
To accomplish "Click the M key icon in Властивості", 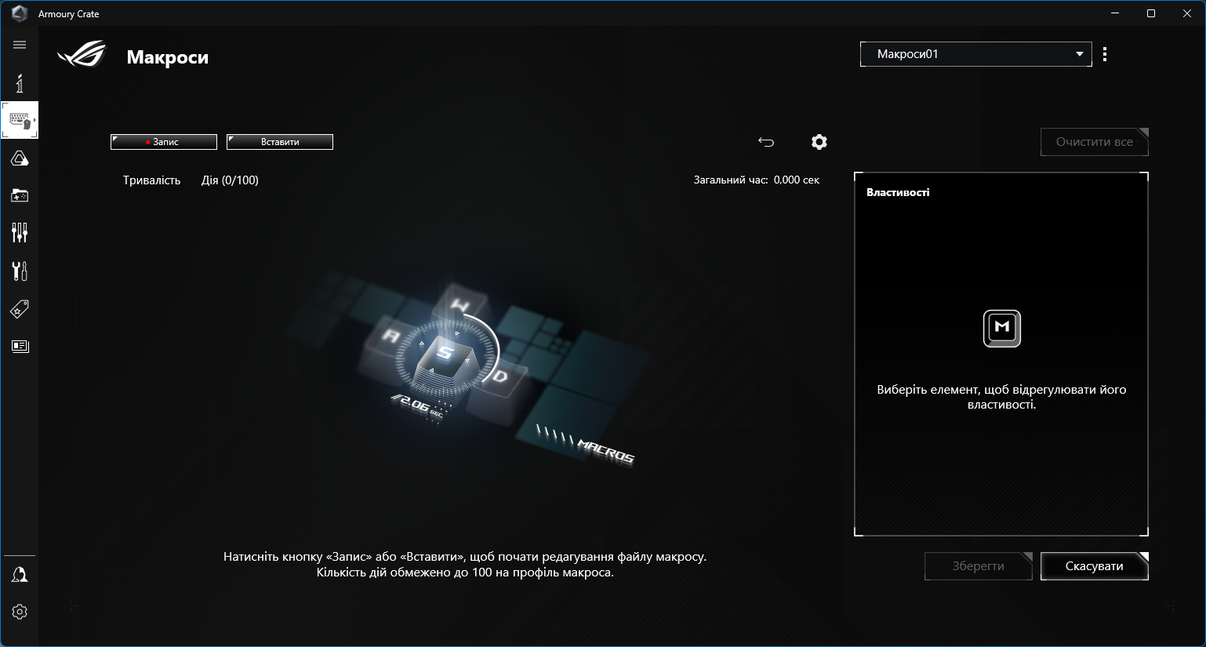I will [1002, 329].
